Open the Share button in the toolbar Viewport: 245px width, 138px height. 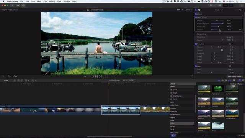pos(242,5)
